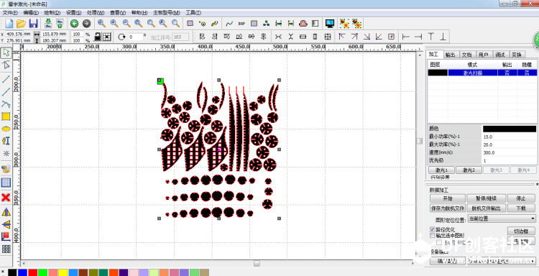539x276 pixels.
Task: Open the 图形定位位置 dropdown
Action: pos(502,218)
